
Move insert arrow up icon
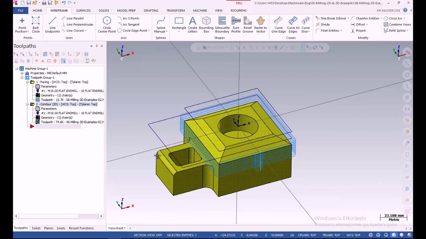click(43, 61)
